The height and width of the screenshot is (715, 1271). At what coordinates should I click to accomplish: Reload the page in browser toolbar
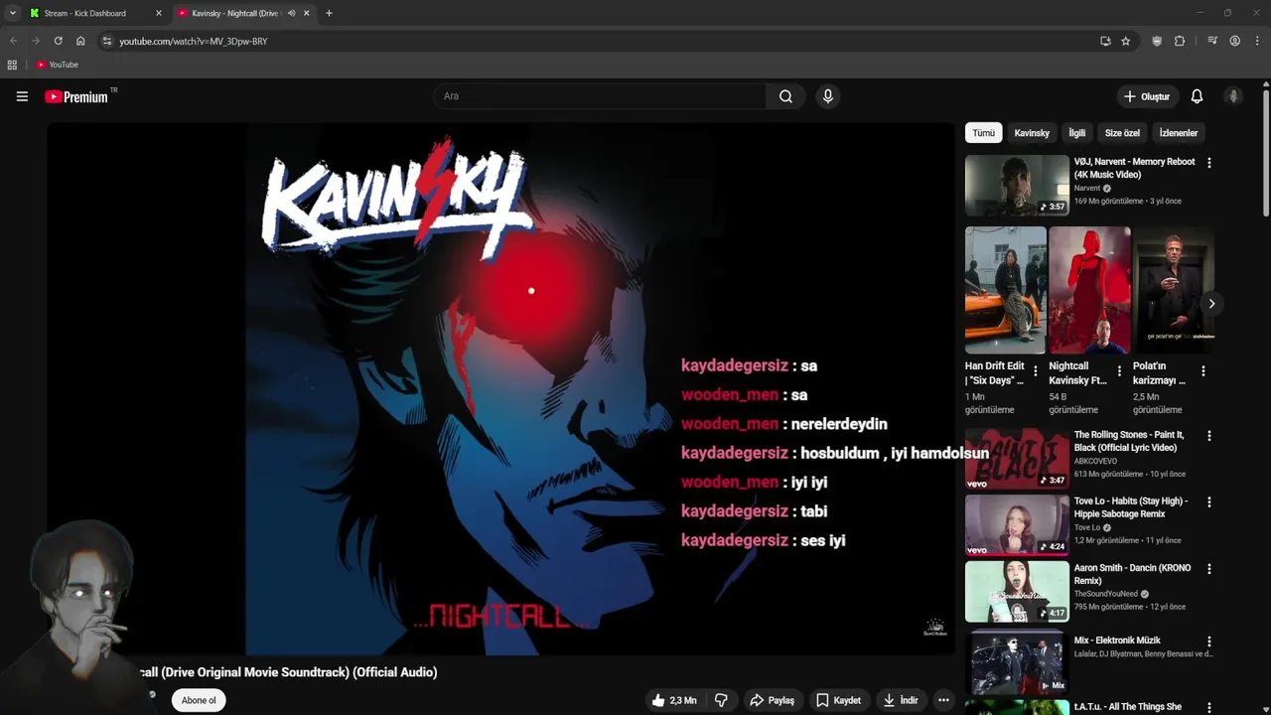58,41
